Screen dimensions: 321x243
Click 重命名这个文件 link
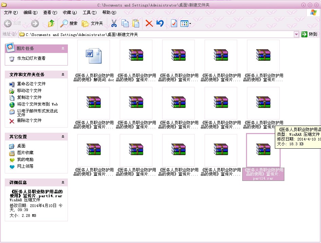pyautogui.click(x=31, y=84)
